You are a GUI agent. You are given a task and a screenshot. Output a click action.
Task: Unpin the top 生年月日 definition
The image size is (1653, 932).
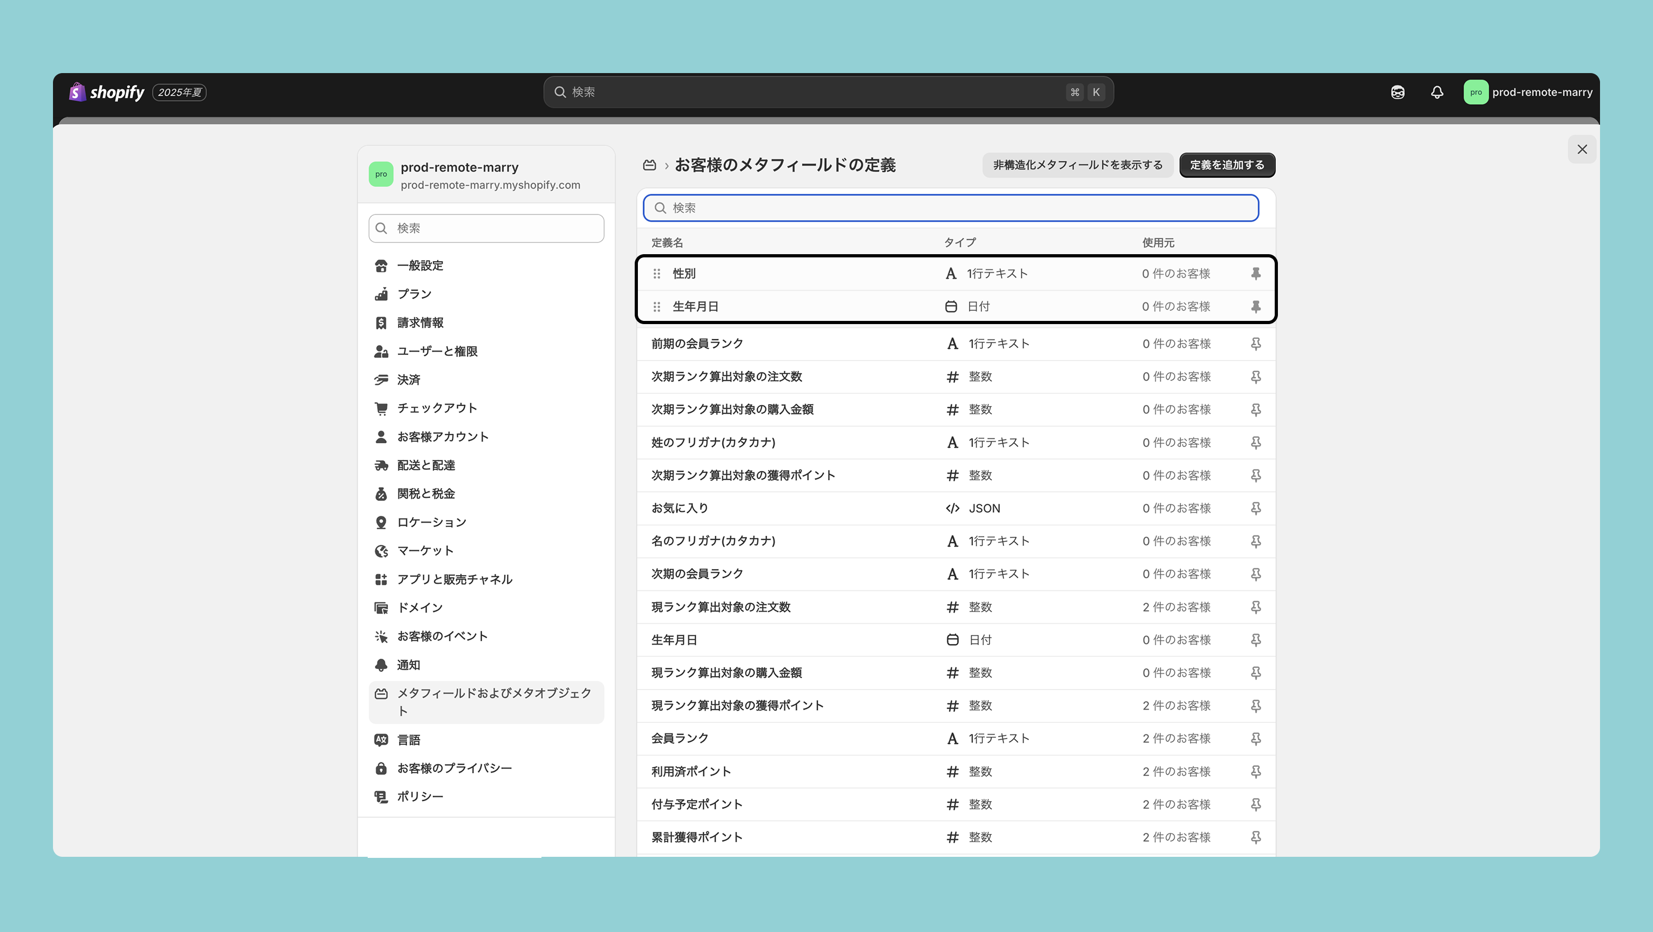click(x=1256, y=307)
